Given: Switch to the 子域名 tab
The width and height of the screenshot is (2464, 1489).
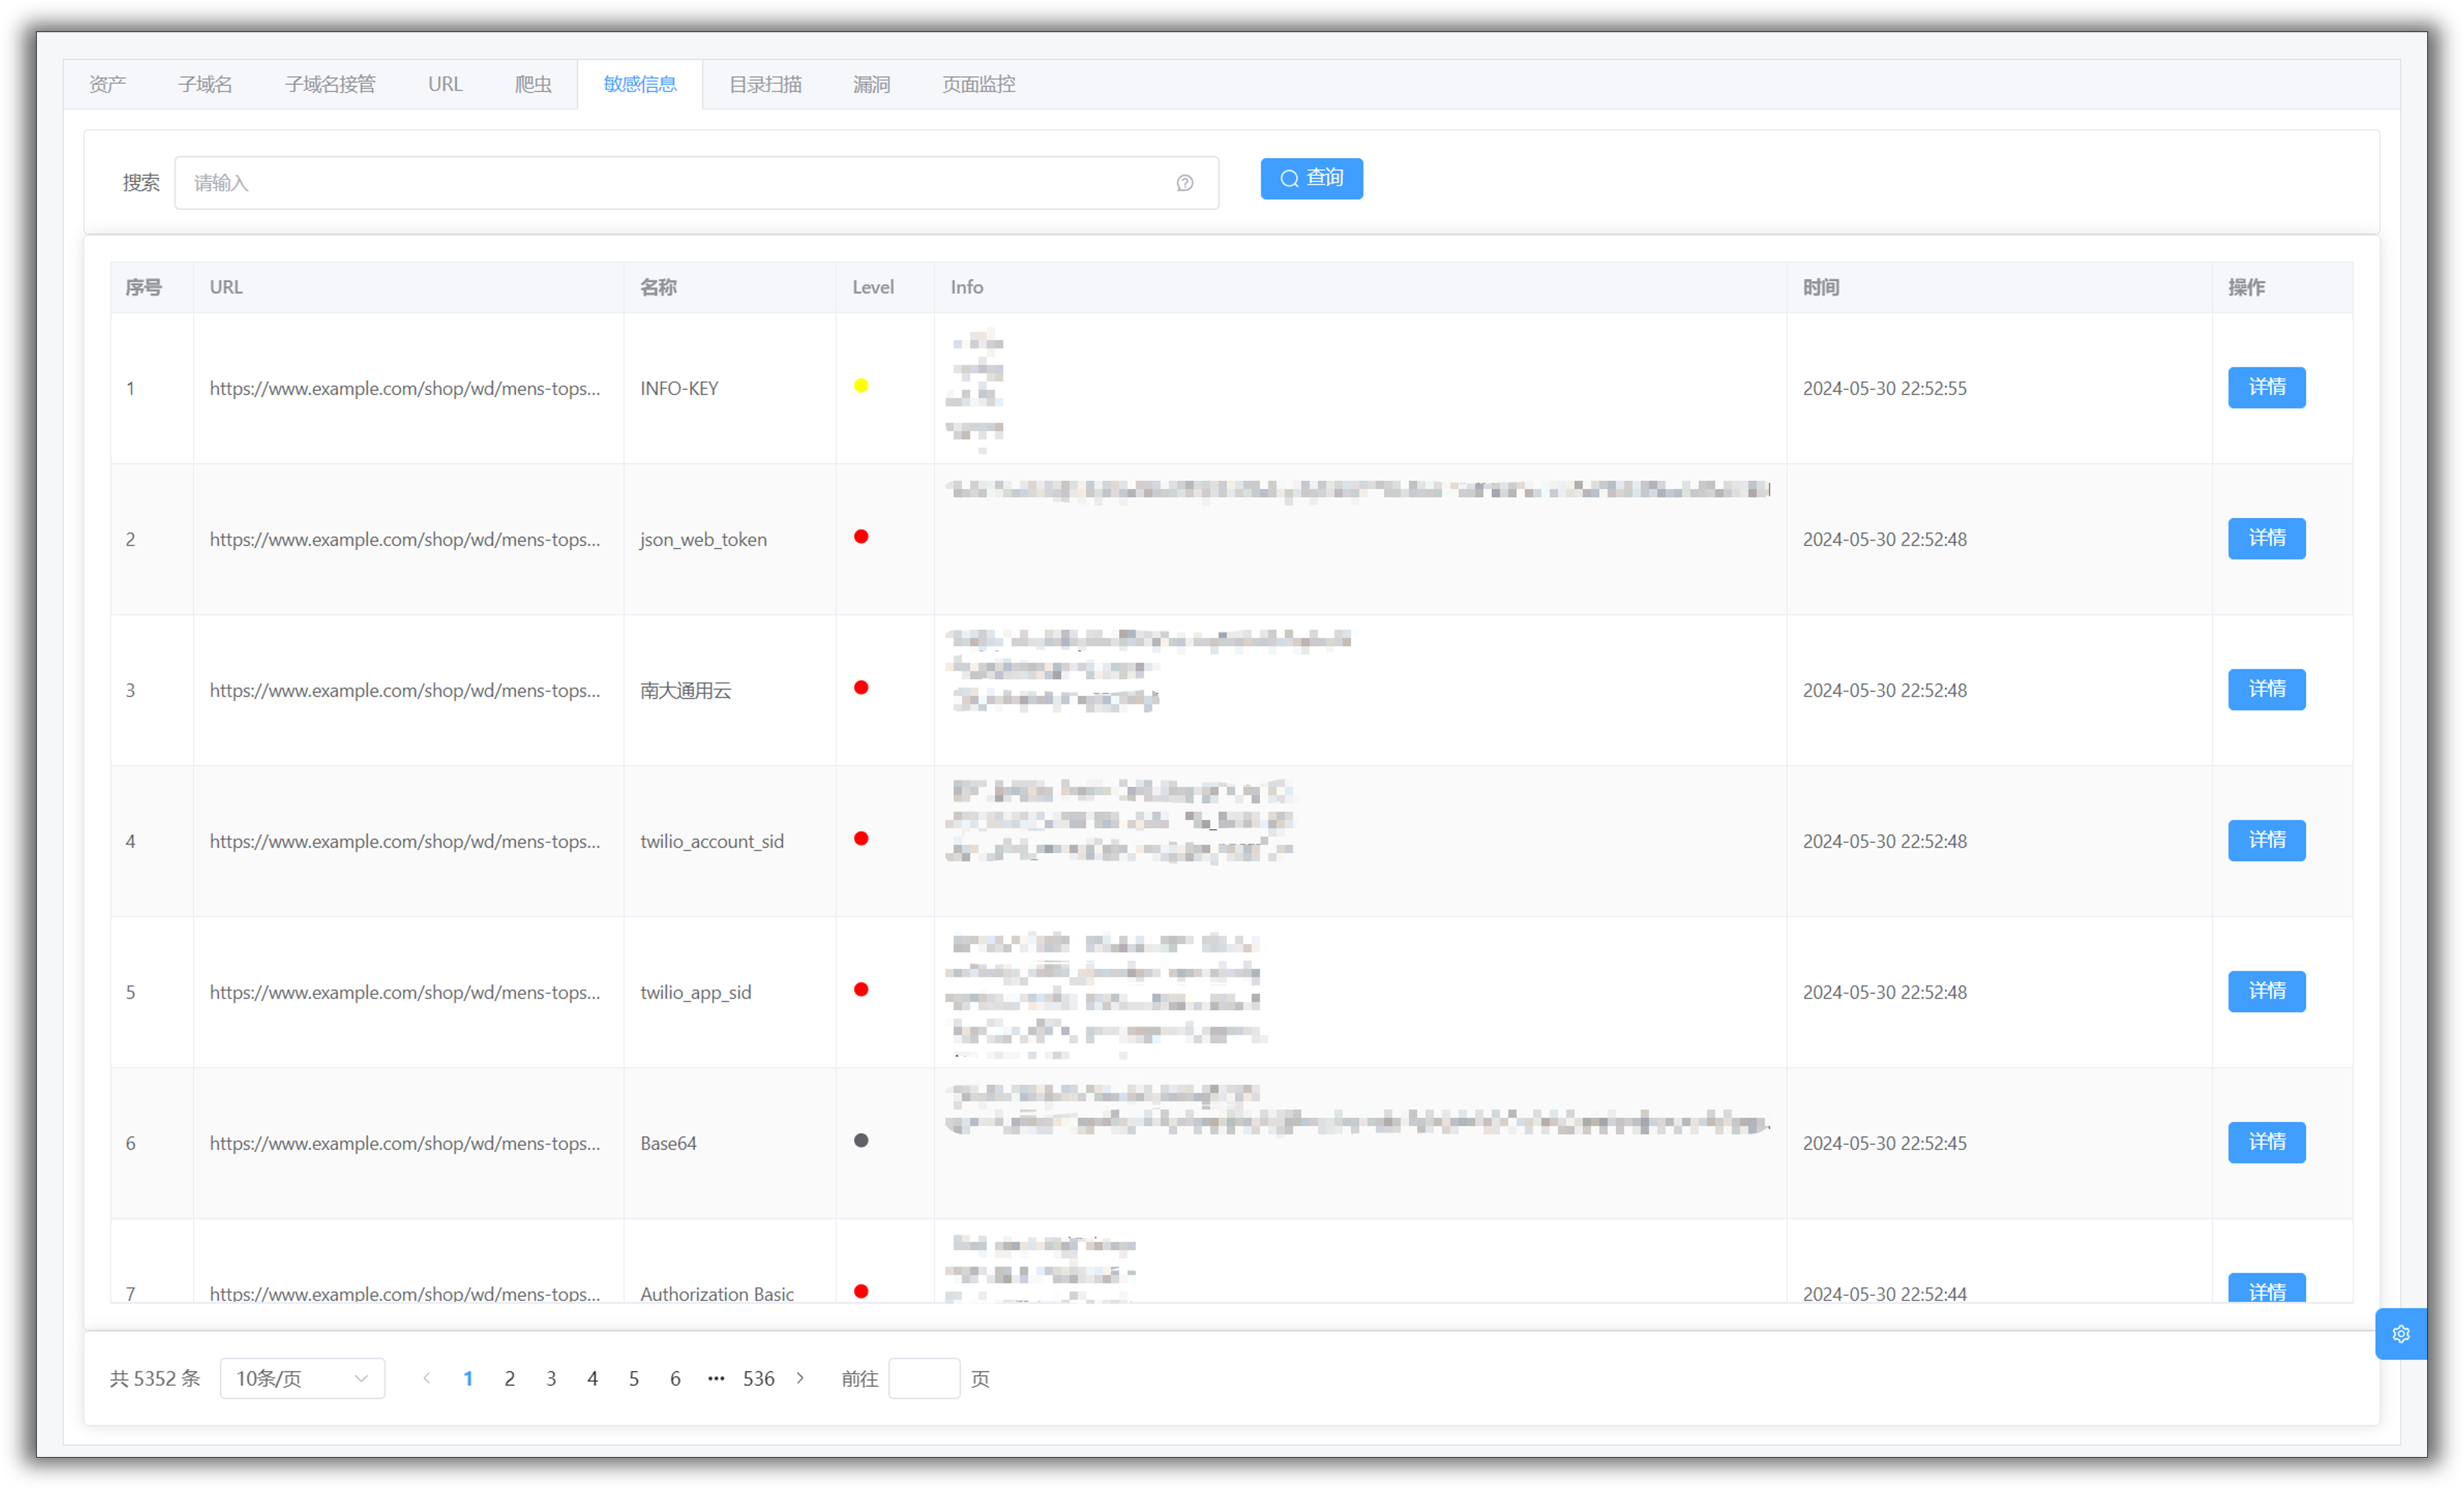Looking at the screenshot, I should [x=205, y=84].
